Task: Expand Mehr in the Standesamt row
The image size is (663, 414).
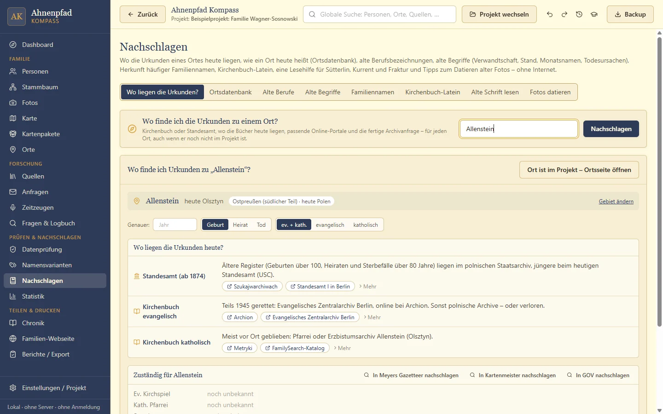Action: [367, 287]
